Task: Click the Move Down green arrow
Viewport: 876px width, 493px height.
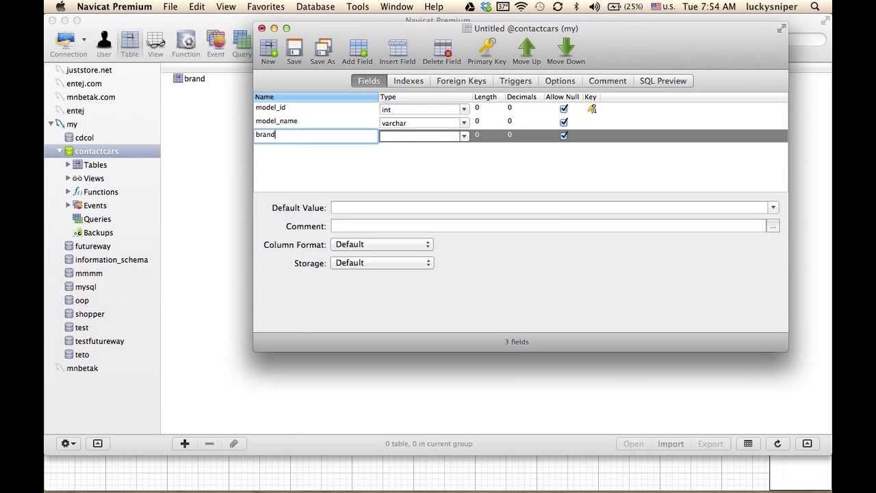Action: pos(565,47)
